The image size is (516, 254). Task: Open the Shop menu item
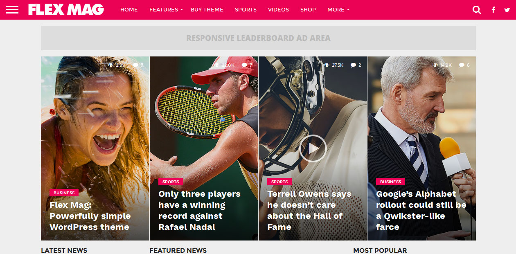308,9
